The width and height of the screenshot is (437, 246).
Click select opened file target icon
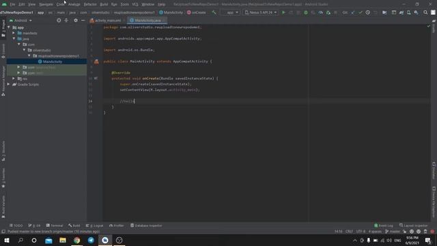59,20
